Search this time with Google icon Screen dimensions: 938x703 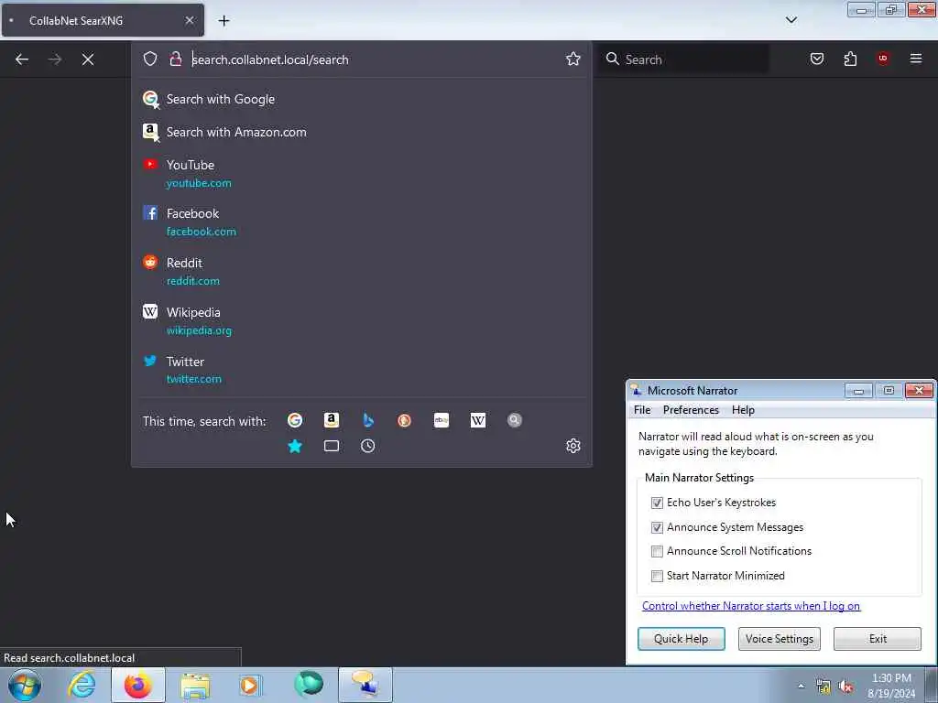coord(295,420)
